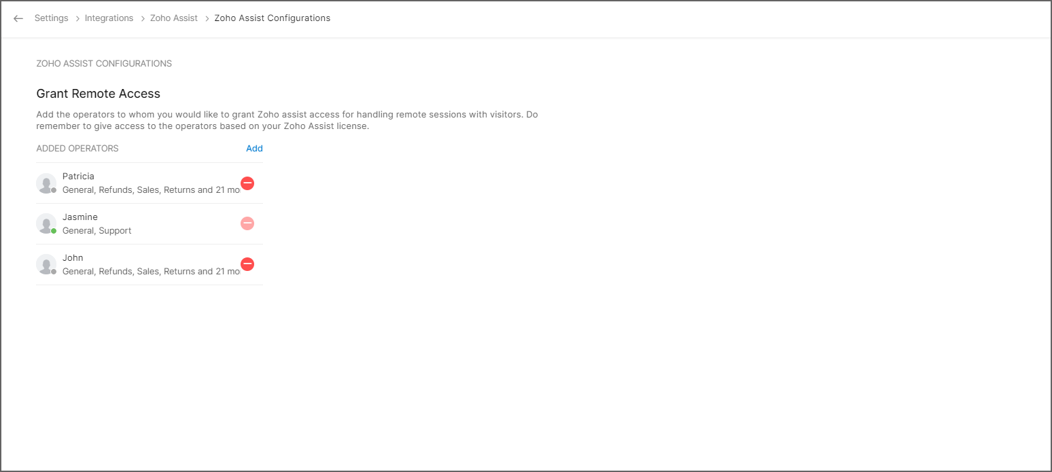
Task: Click the Add operators link
Action: tap(254, 148)
